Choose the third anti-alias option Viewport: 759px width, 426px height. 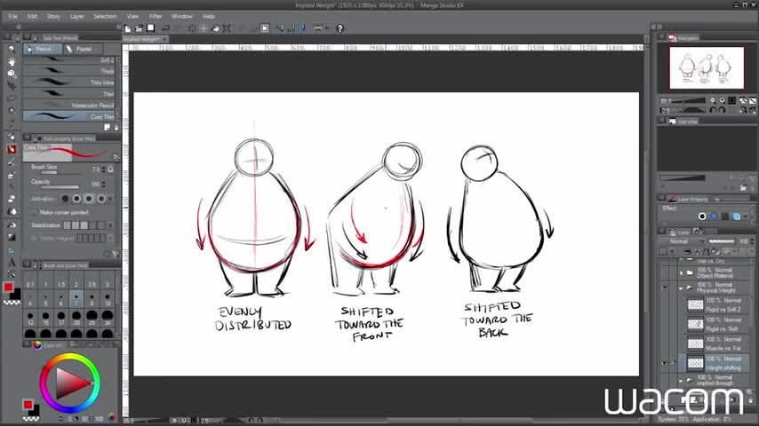pos(89,199)
